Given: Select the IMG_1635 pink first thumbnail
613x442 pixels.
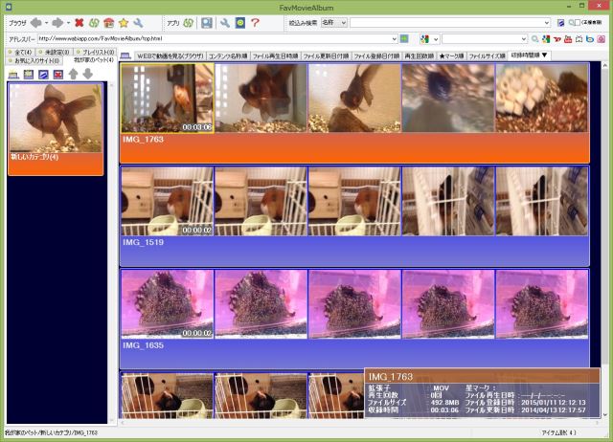Looking at the screenshot, I should (x=167, y=304).
